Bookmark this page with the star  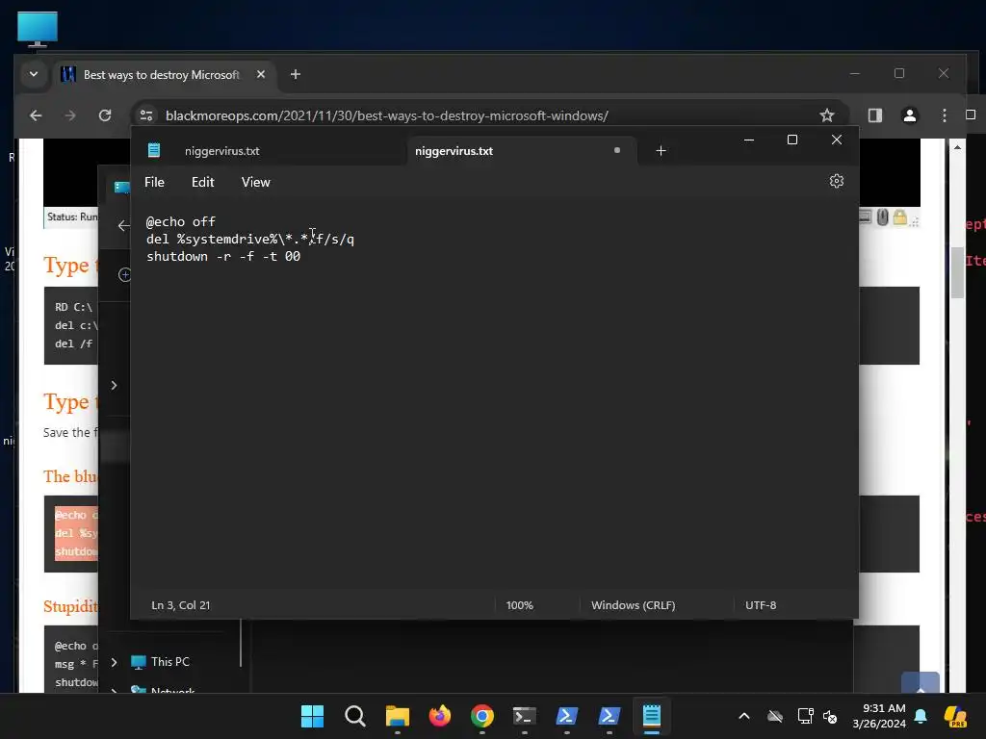click(x=827, y=115)
